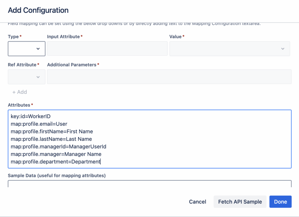The width and height of the screenshot is (299, 217).
Task: Confirm configuration with the Done button
Action: click(x=280, y=202)
